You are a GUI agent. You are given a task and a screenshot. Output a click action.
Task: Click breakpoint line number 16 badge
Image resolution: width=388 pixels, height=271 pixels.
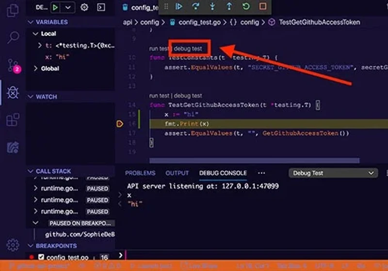[x=104, y=257]
